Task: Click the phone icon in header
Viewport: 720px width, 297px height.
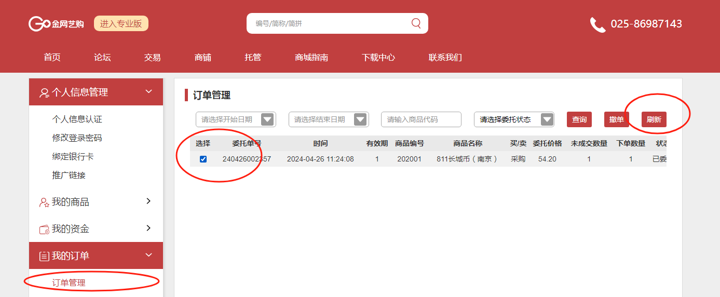Action: click(597, 24)
